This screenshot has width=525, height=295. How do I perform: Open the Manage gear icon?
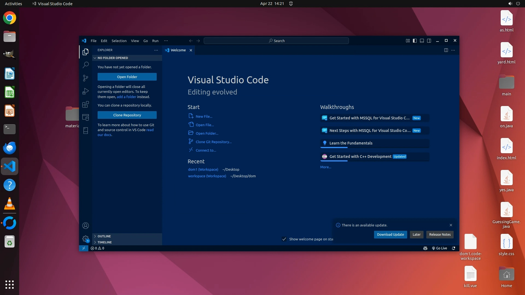point(86,238)
